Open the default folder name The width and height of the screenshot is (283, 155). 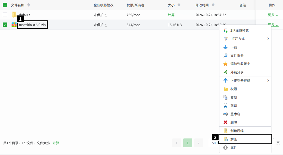coord(25,15)
